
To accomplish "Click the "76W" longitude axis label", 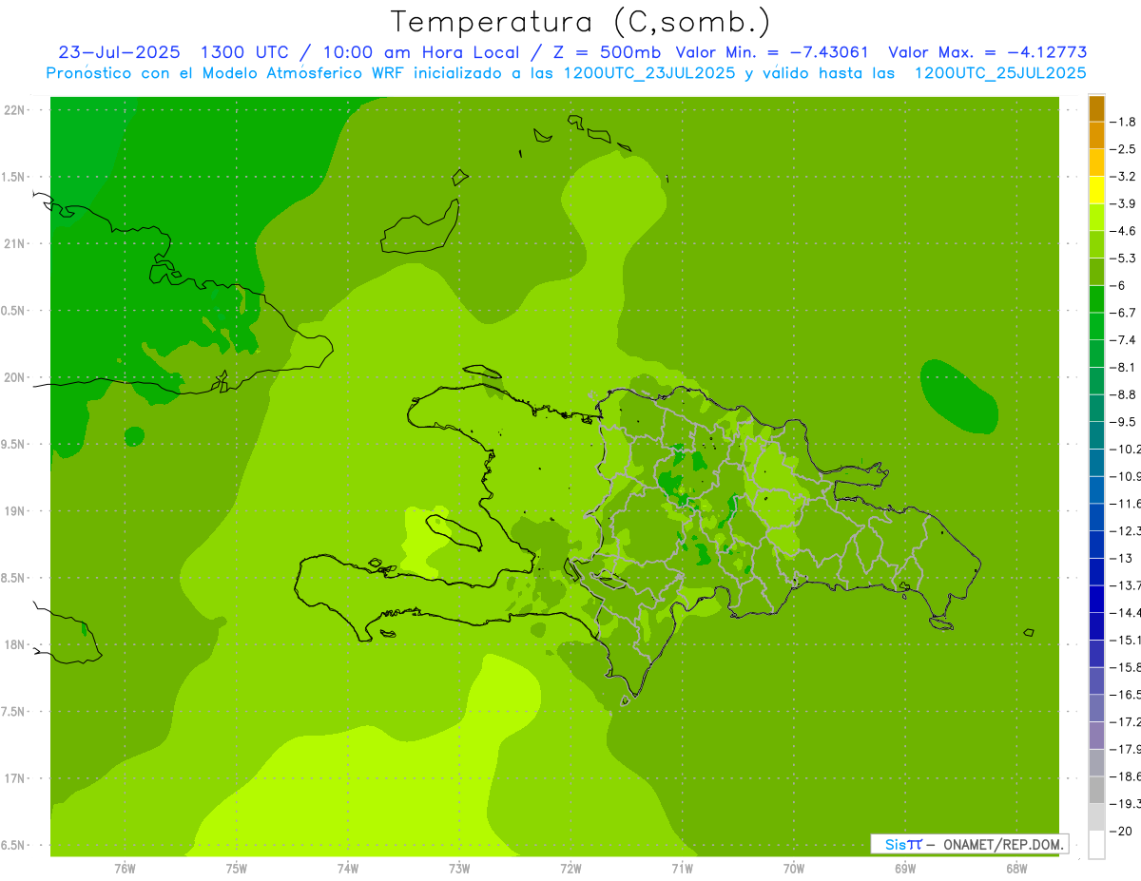I will [125, 869].
